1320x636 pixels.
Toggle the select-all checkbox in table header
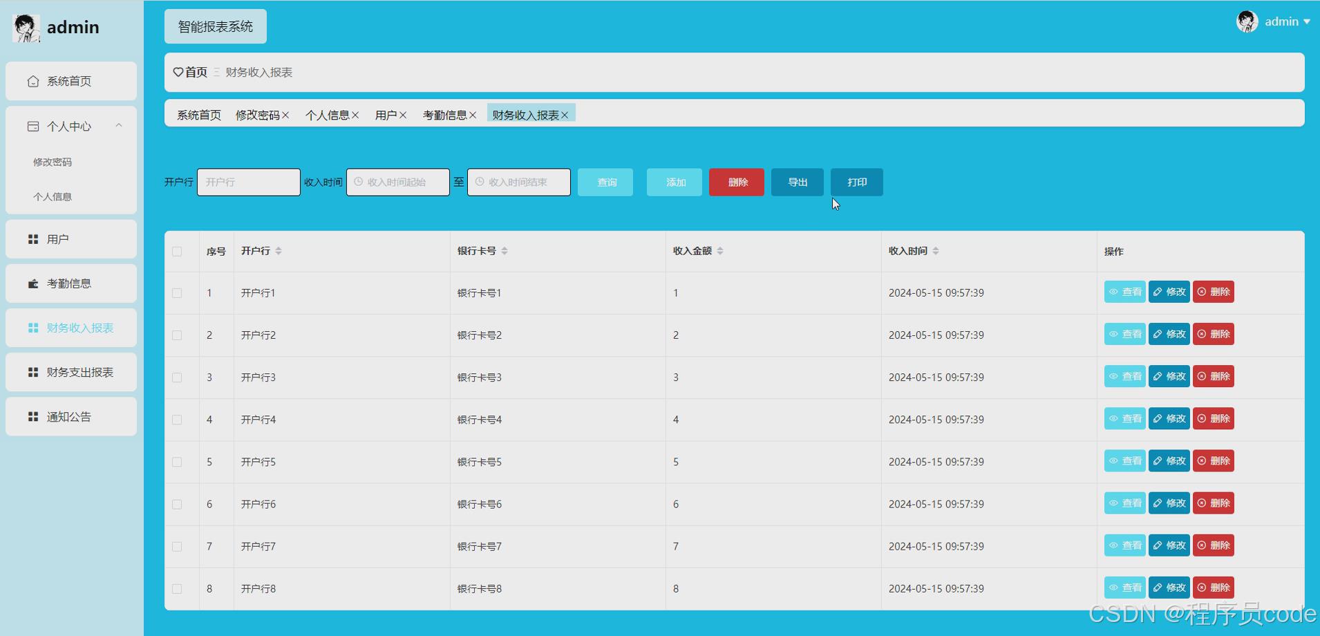point(178,252)
